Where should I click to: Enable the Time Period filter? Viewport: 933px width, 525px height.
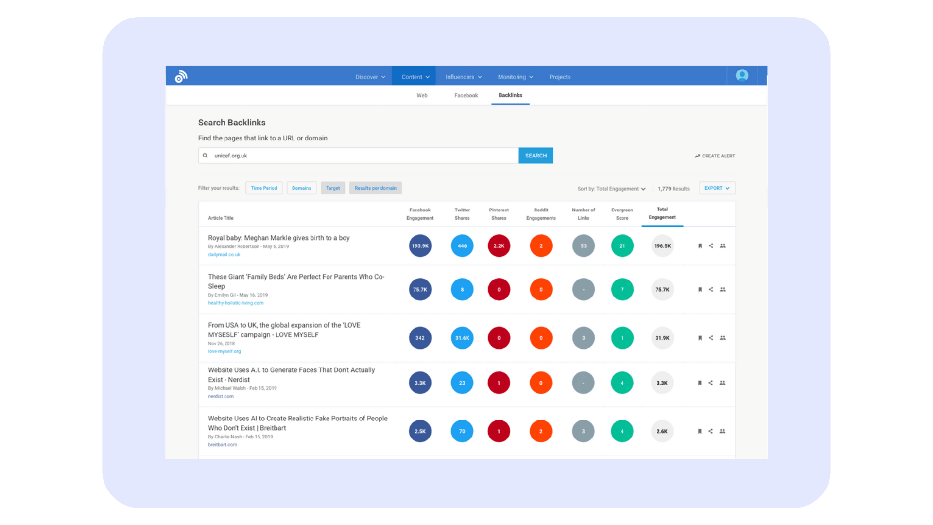click(x=264, y=188)
